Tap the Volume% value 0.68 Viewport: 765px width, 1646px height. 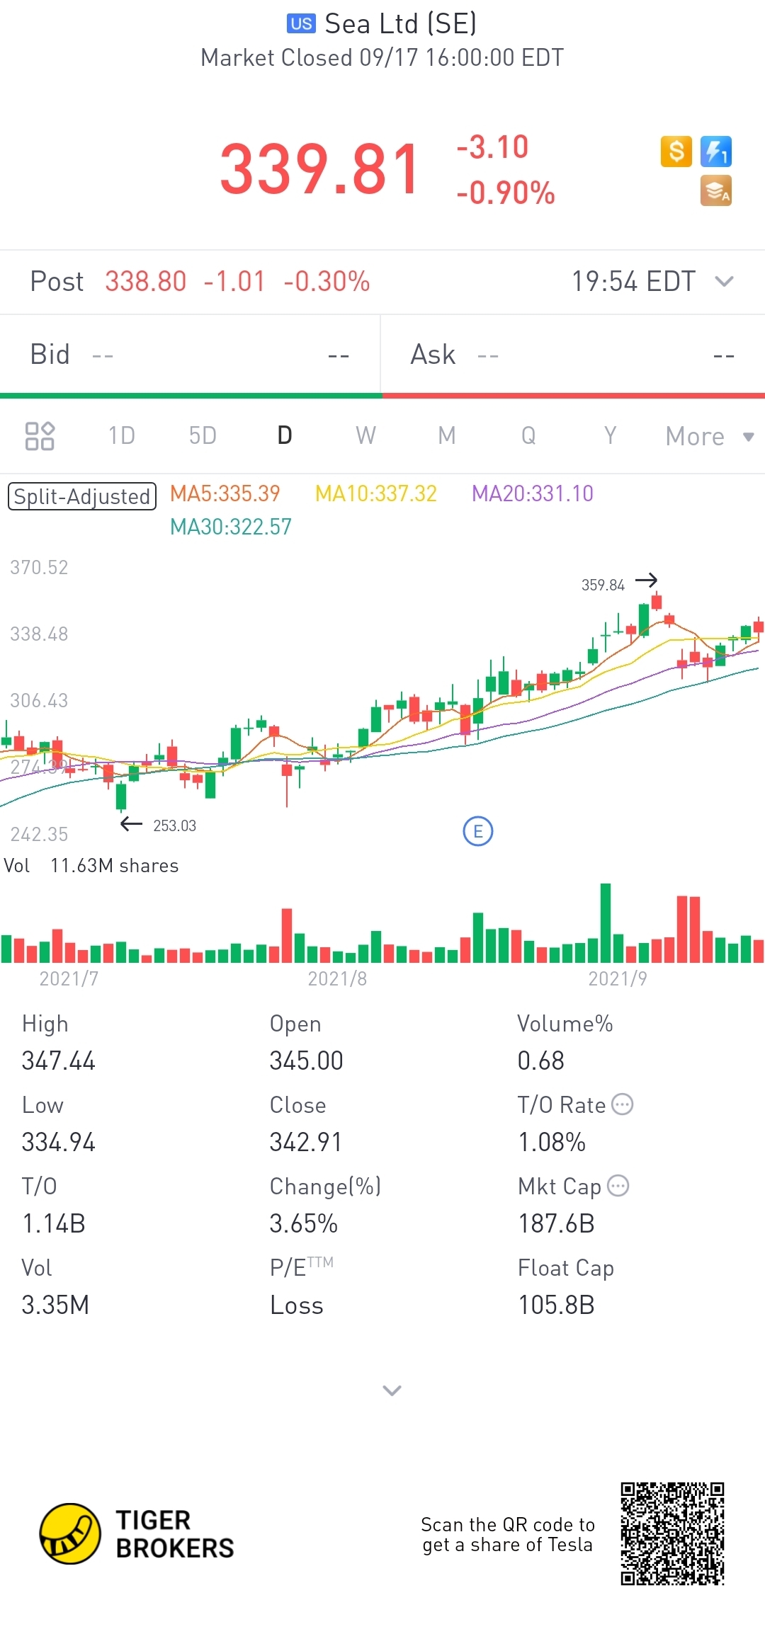(541, 1061)
